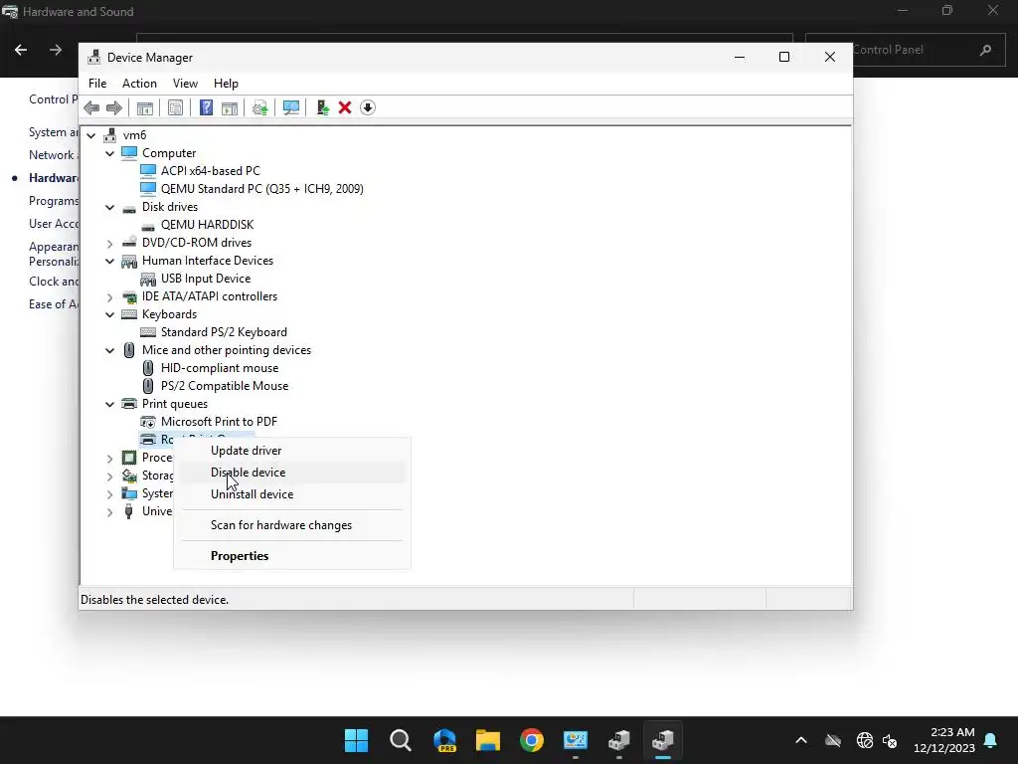Click the Scan for hardware changes monitor icon
This screenshot has height=764, width=1018.
291,107
